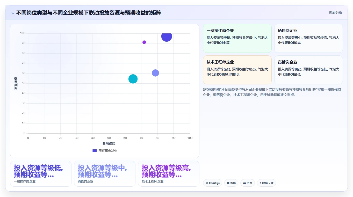The width and height of the screenshot is (353, 197).
Task: Open the 技术工程师企业 orange info card
Action: click(x=237, y=70)
